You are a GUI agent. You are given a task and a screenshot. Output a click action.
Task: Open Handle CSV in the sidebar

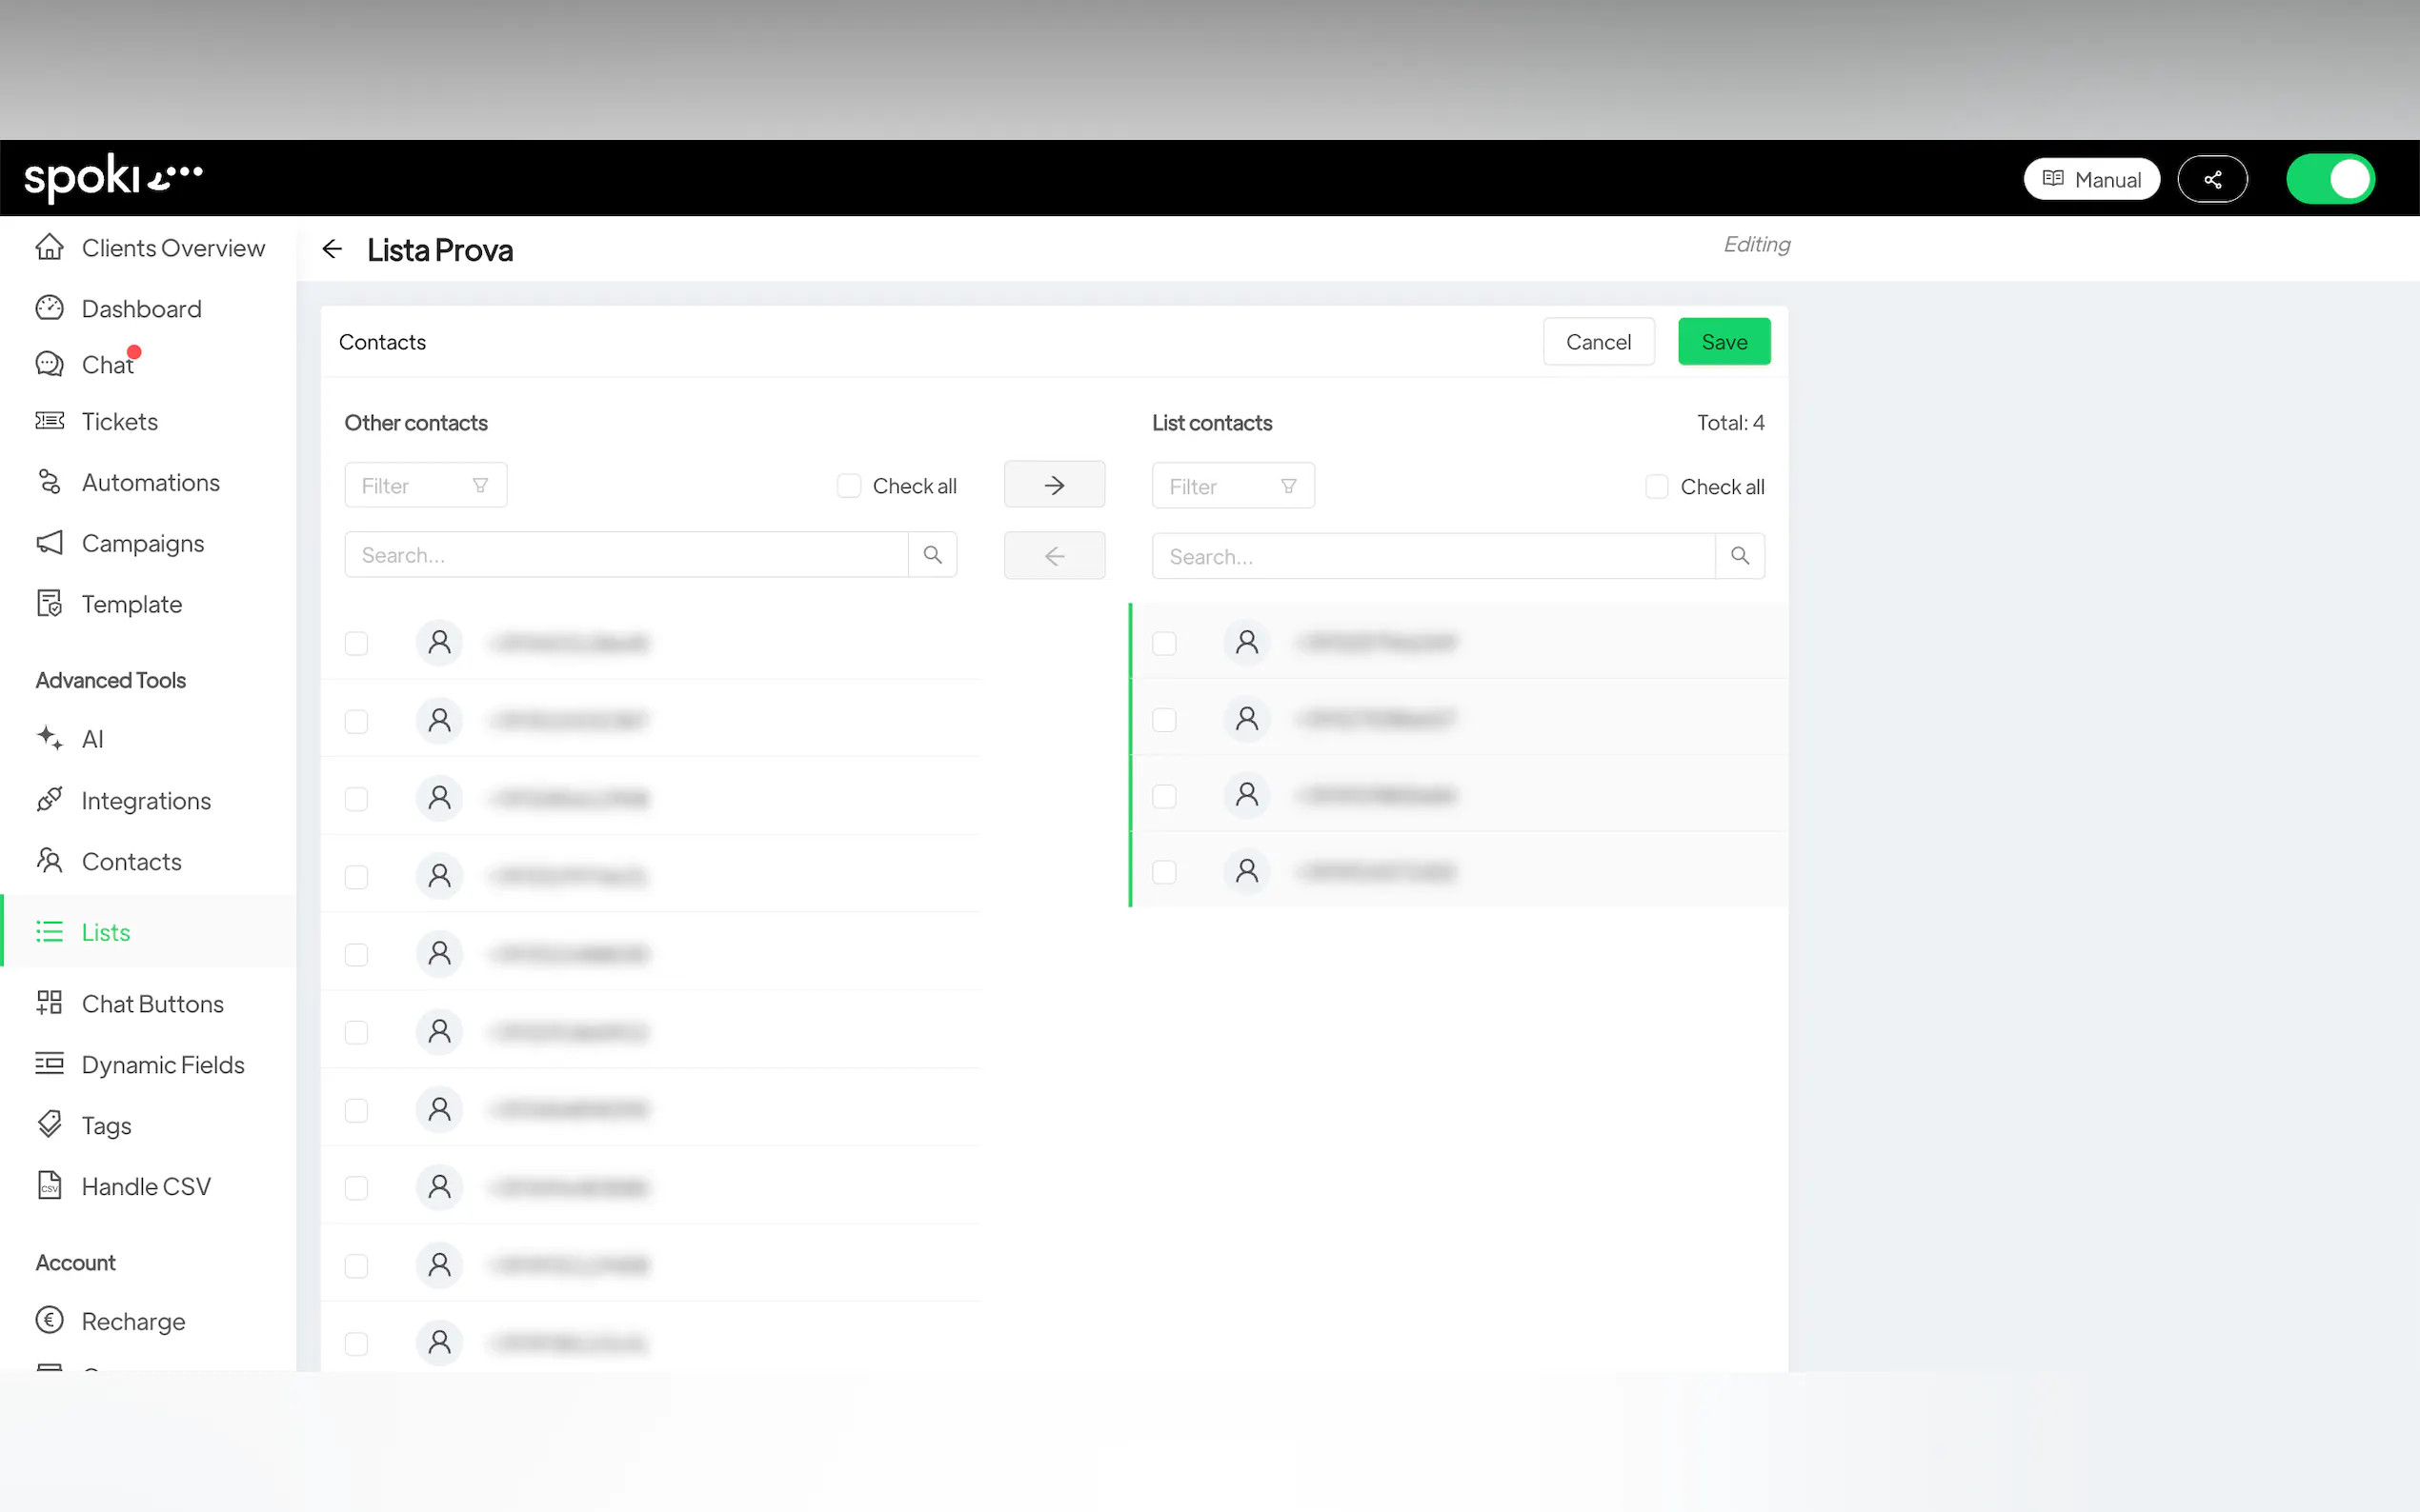[145, 1186]
